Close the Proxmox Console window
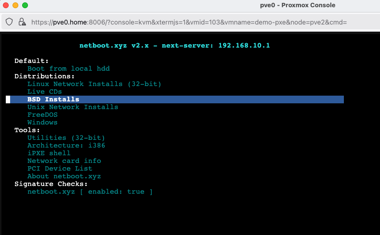 pos(5,5)
